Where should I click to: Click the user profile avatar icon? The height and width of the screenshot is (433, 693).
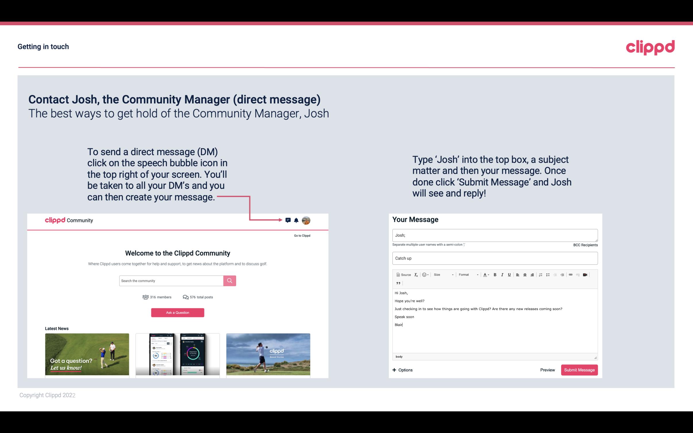coord(306,220)
